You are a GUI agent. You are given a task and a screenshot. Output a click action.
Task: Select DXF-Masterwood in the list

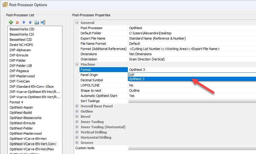tap(22, 76)
